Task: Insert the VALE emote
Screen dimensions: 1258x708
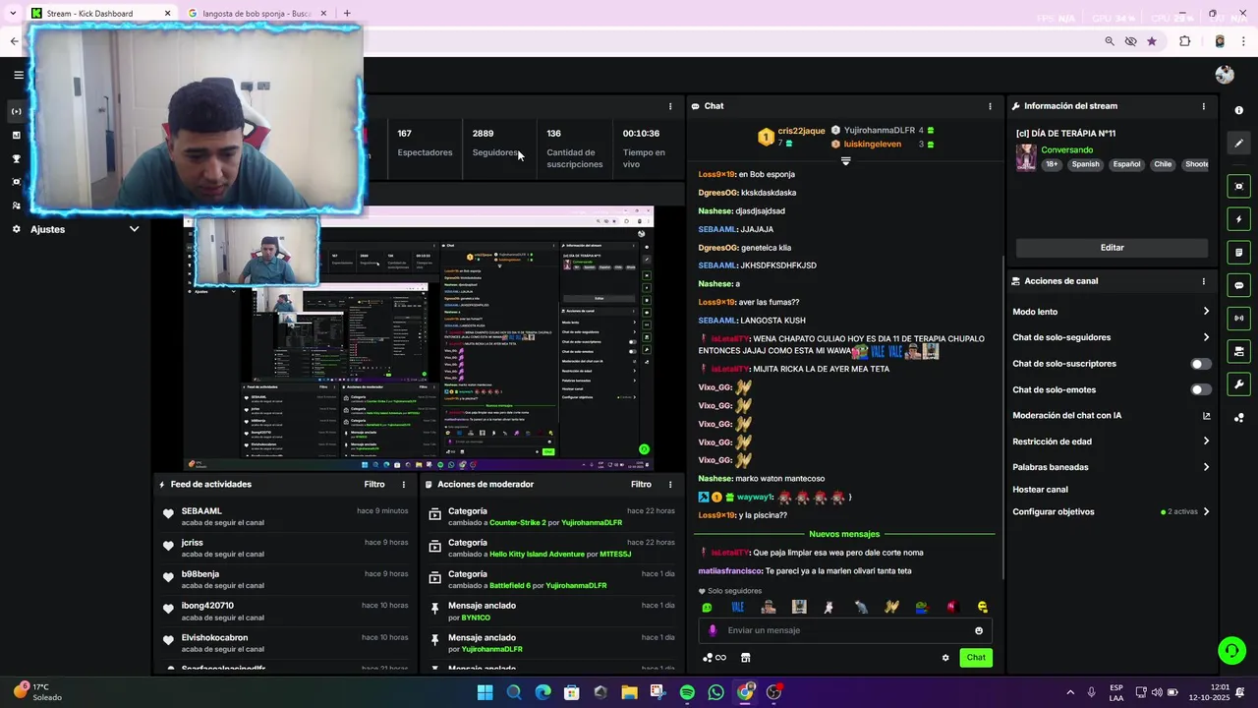Action: click(x=737, y=607)
